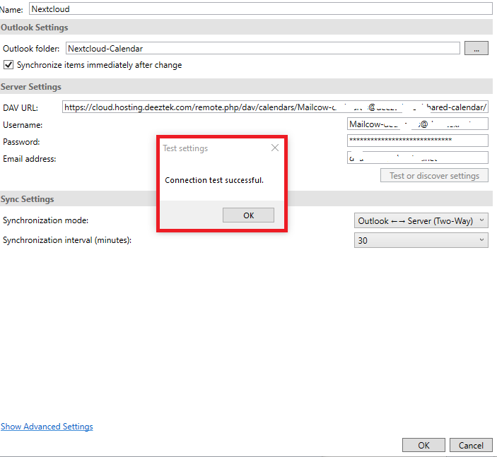Viewport: 497px width, 457px height.
Task: Click the Email address field
Action: click(417, 158)
